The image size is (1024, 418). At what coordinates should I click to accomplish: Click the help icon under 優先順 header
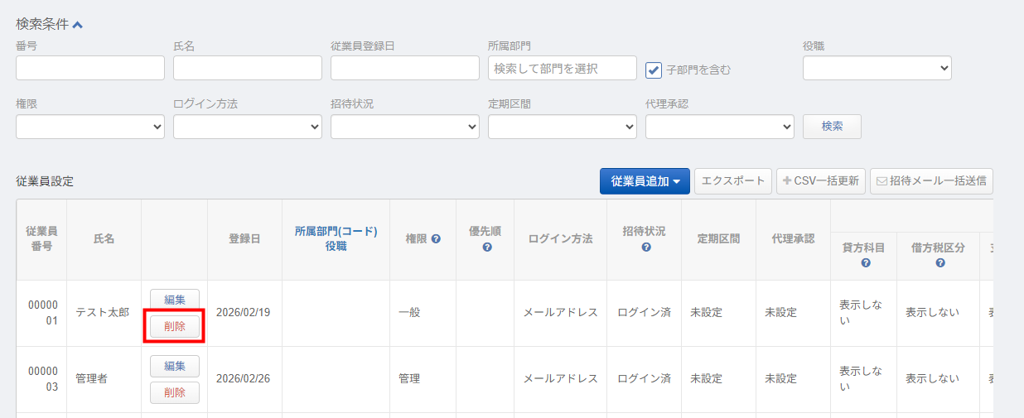click(x=487, y=247)
